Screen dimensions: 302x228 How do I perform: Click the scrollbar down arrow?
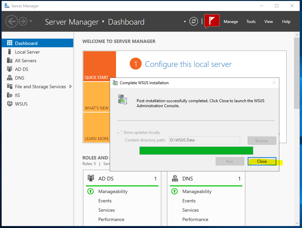(297, 223)
